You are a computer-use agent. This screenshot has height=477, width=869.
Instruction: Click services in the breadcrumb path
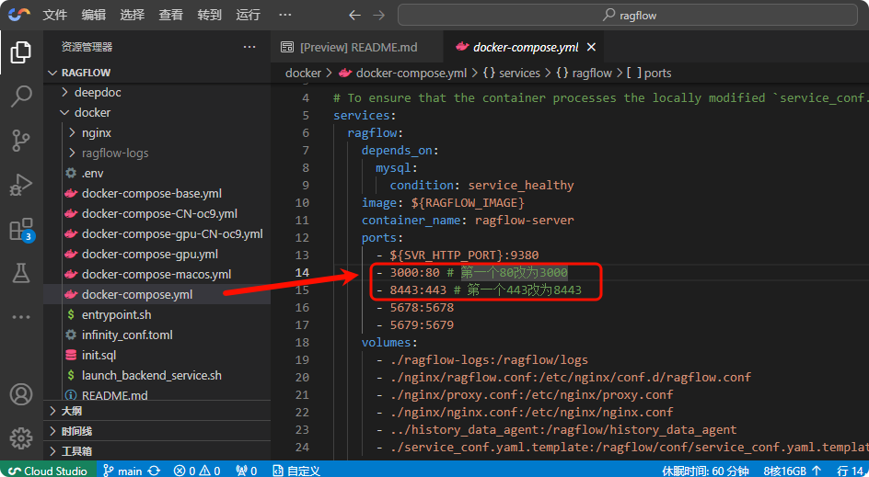click(x=519, y=73)
